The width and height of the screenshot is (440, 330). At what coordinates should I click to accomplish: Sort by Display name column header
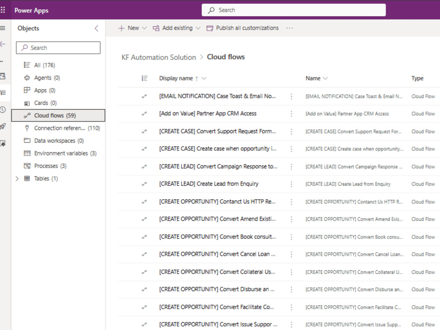coord(176,78)
